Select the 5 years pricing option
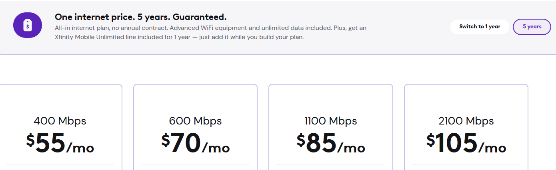The width and height of the screenshot is (556, 170). [x=532, y=27]
